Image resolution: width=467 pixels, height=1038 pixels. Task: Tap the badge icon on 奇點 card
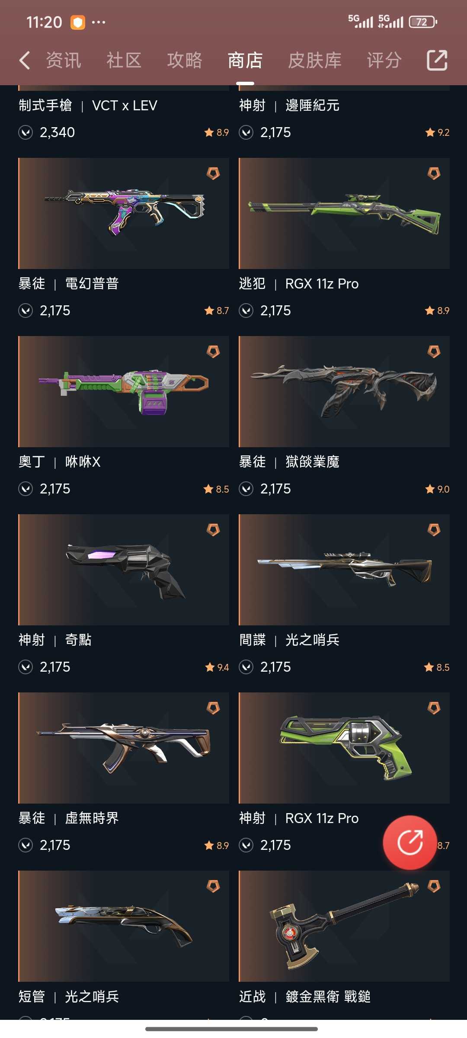(213, 530)
